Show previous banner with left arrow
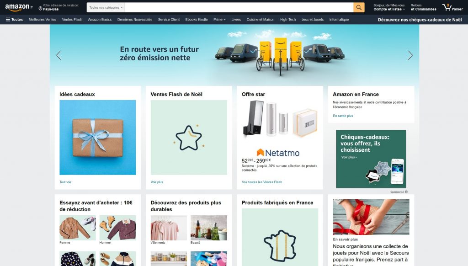Image resolution: width=468 pixels, height=266 pixels. (58, 55)
